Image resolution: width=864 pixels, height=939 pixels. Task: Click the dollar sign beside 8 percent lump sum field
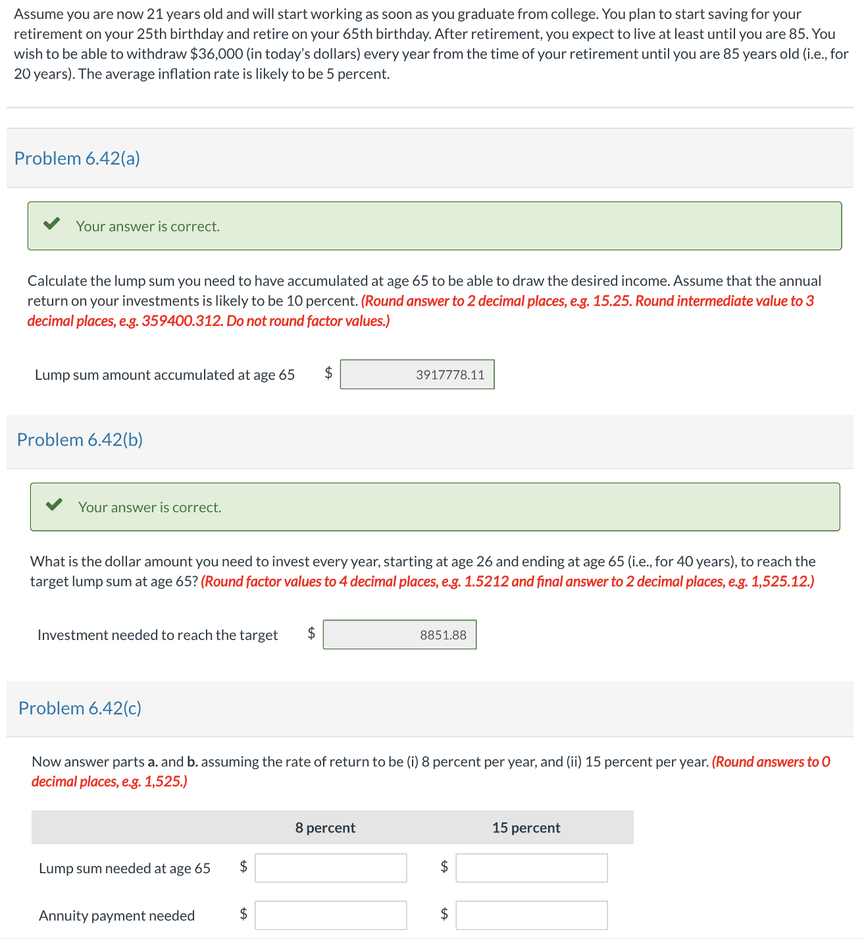(243, 867)
